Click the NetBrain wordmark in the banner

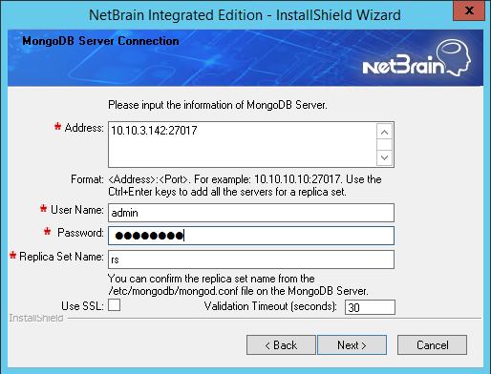click(403, 65)
